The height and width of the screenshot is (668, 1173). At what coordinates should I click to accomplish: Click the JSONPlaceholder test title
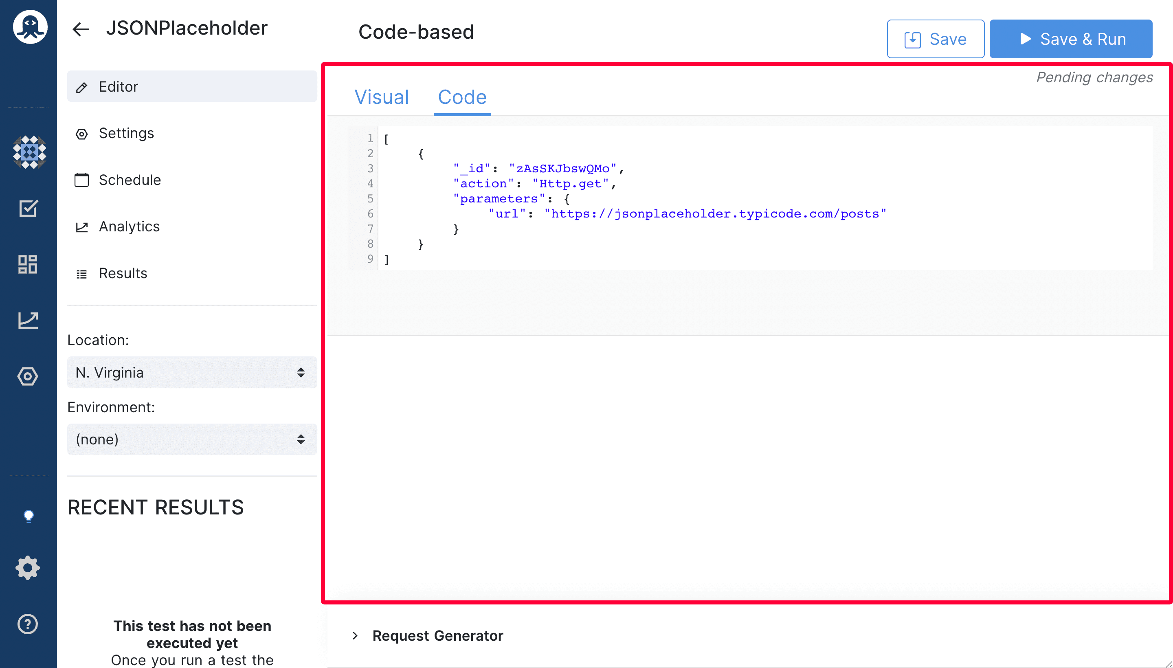point(186,28)
